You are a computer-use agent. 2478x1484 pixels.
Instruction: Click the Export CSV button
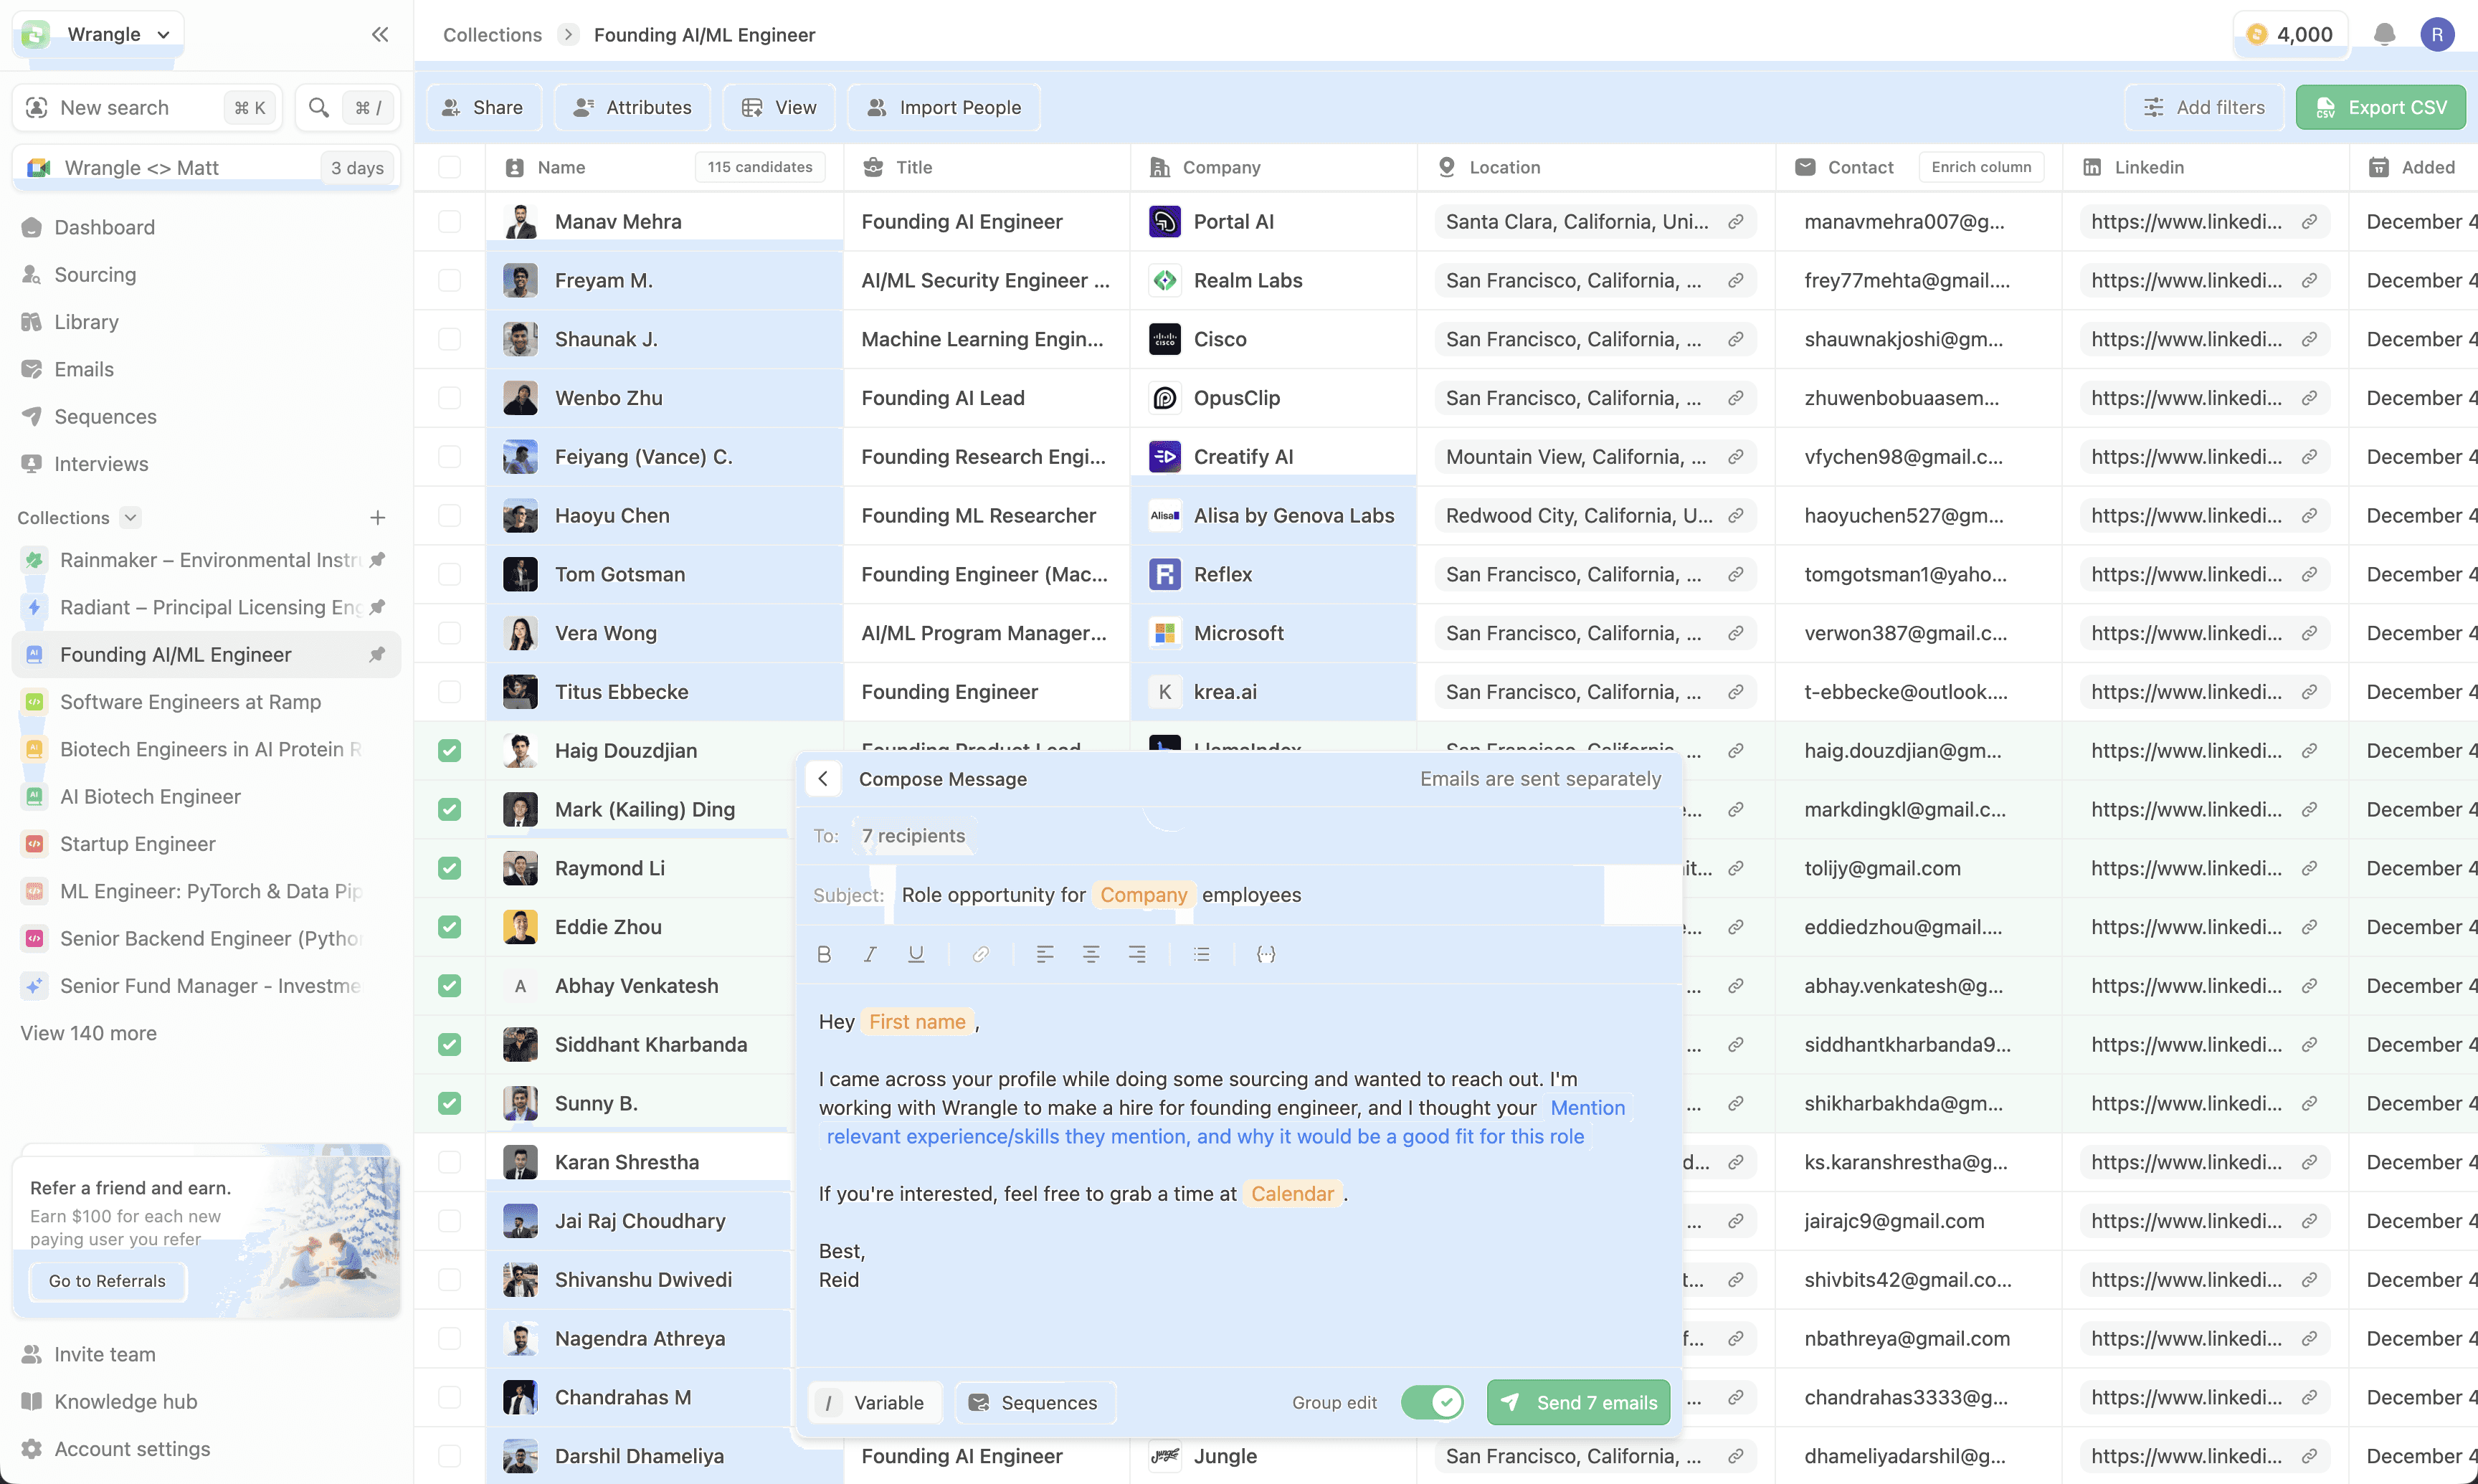[x=2380, y=107]
